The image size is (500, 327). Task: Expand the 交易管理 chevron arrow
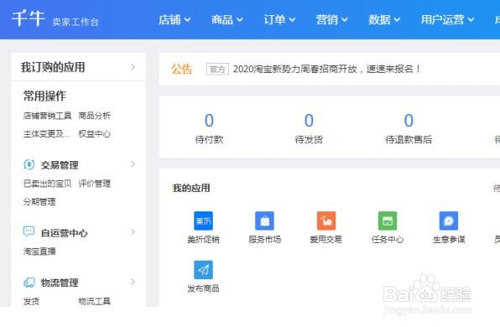point(133,164)
